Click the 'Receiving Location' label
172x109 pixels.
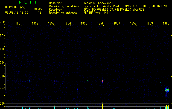(x=64, y=6)
